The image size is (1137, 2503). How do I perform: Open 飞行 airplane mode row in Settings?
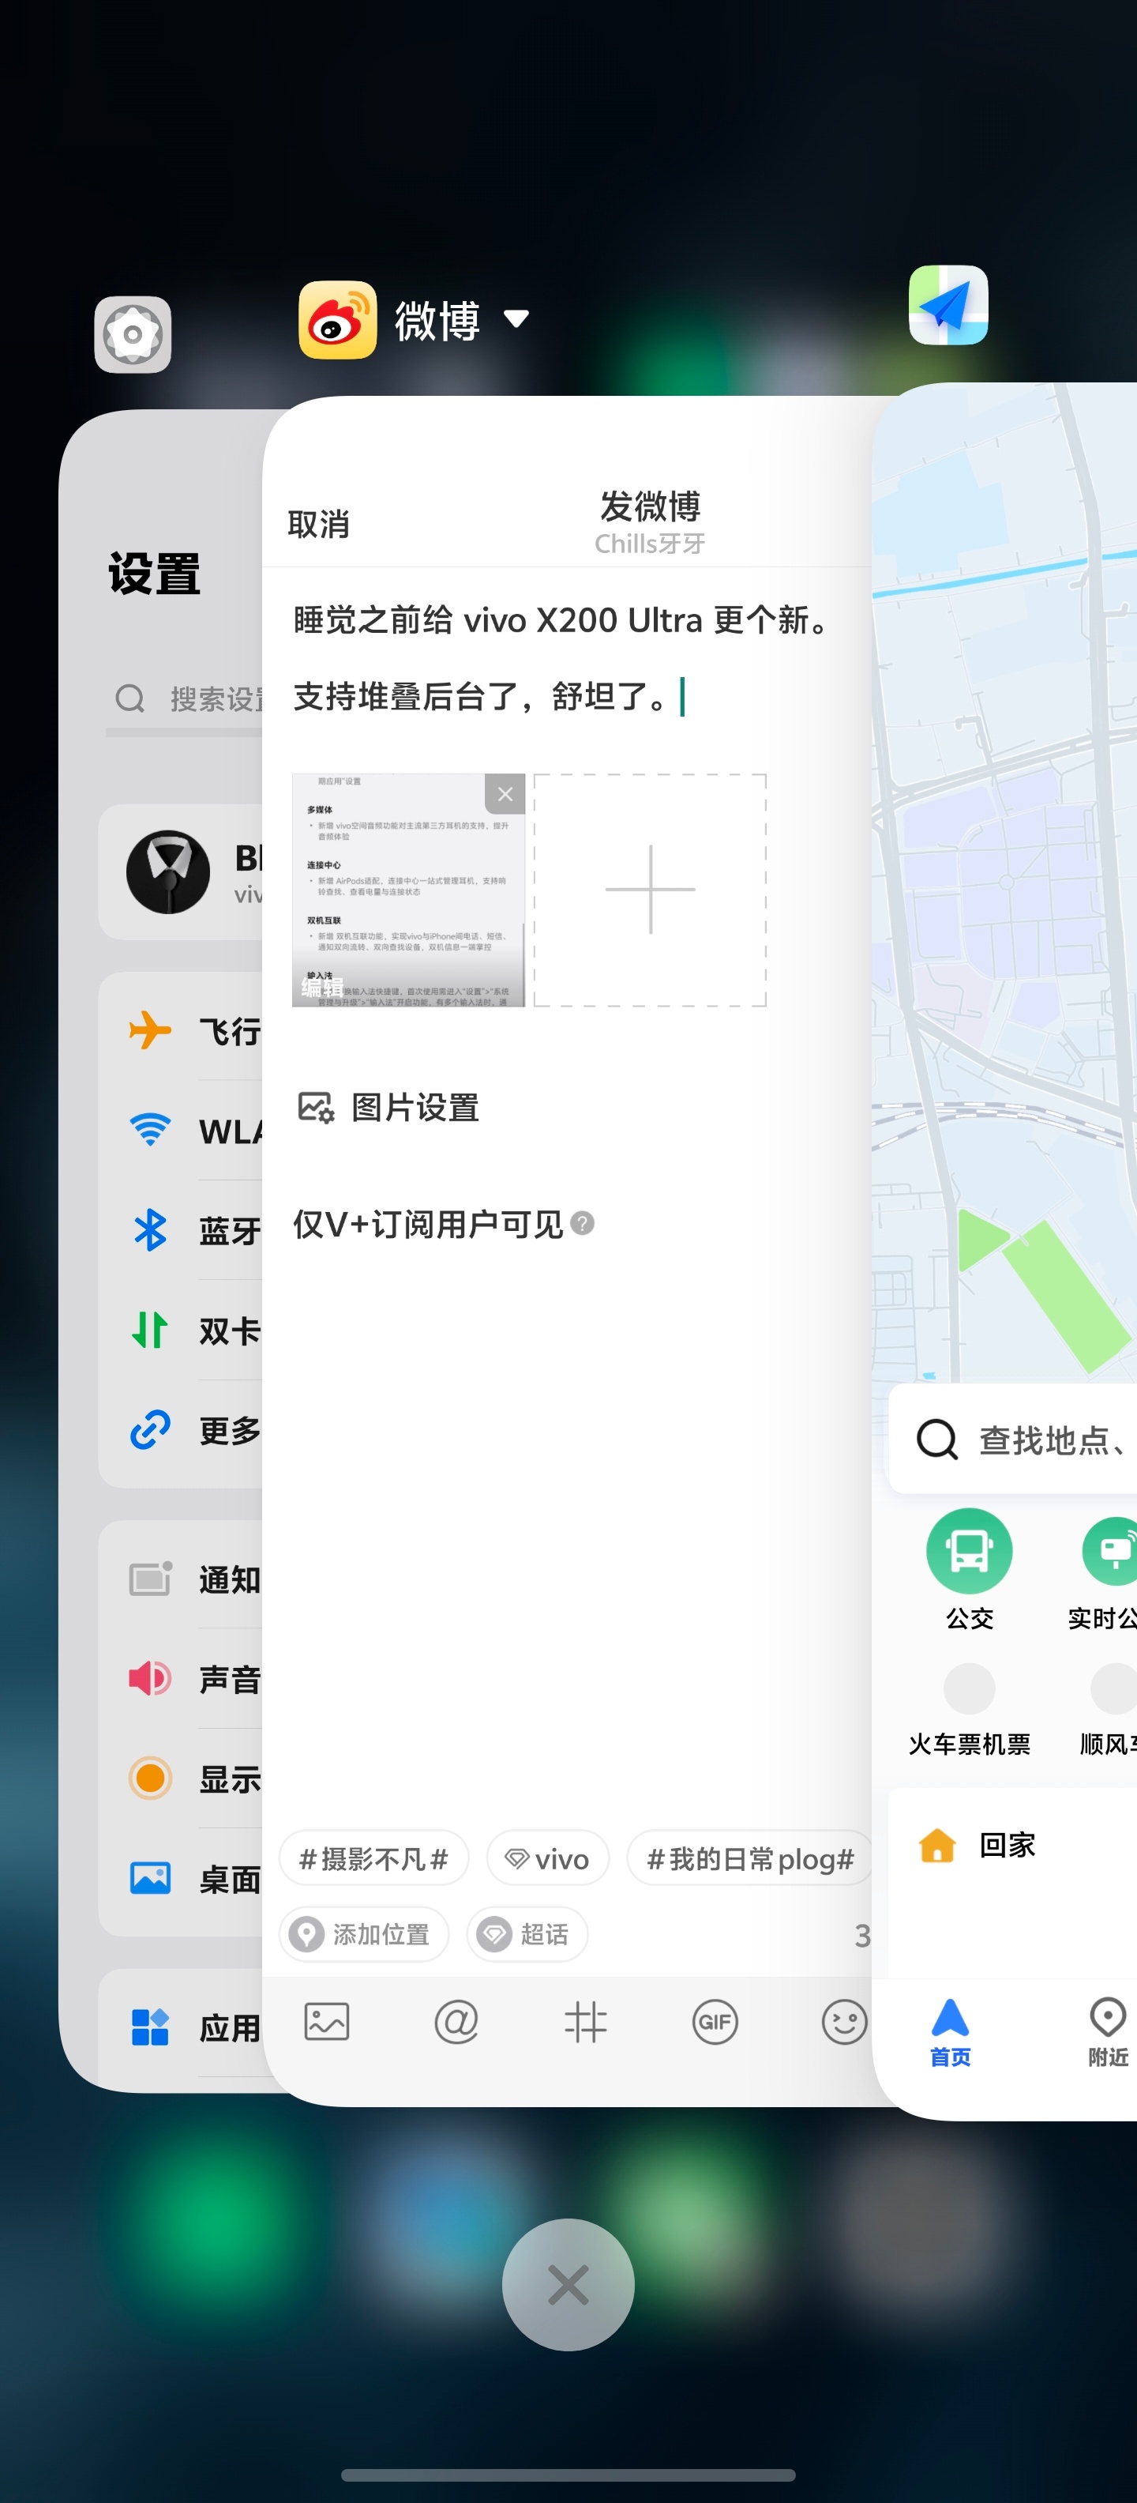(x=181, y=1031)
